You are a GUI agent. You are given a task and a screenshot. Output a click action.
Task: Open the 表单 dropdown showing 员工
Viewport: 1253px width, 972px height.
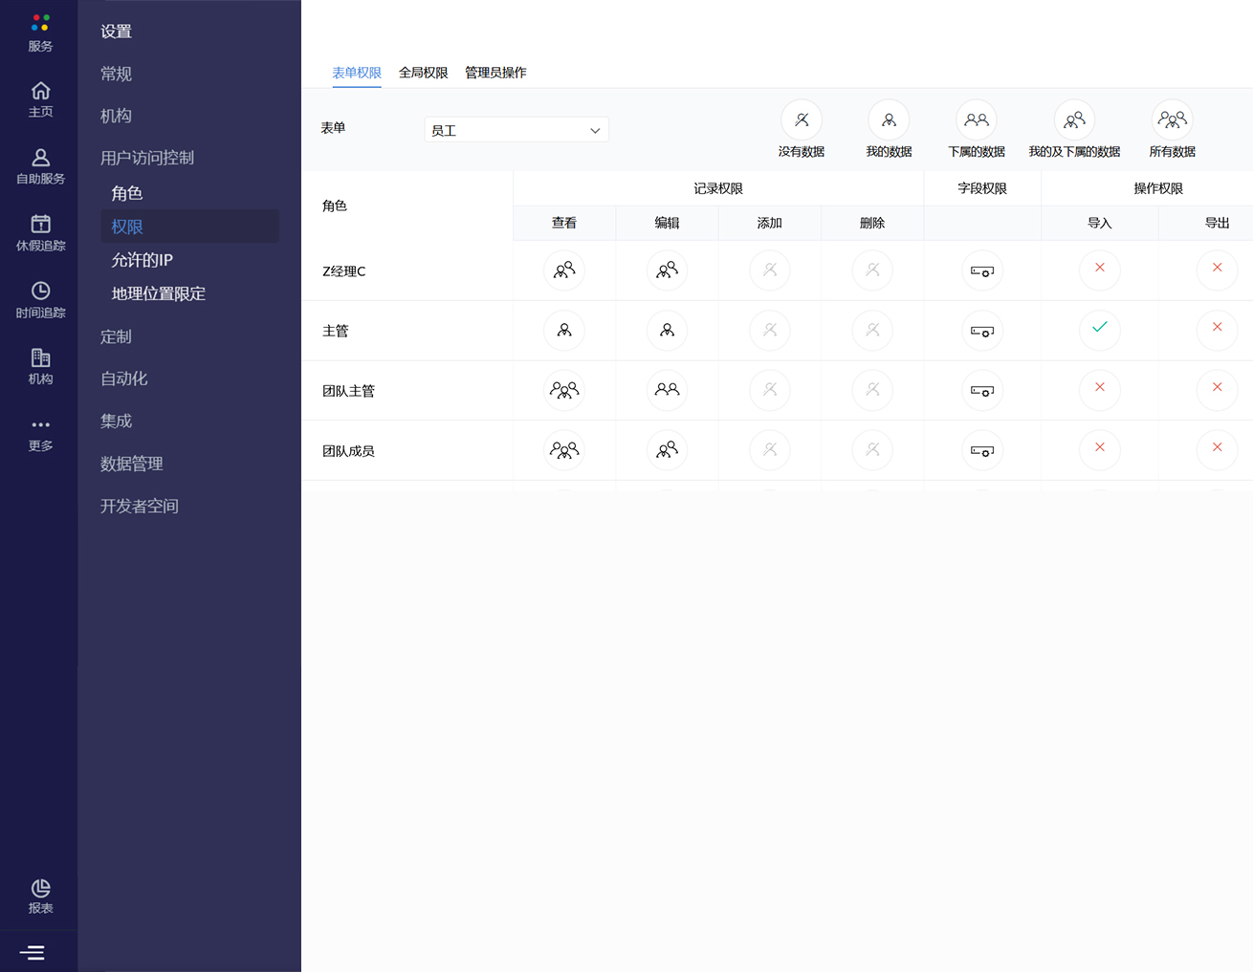516,130
